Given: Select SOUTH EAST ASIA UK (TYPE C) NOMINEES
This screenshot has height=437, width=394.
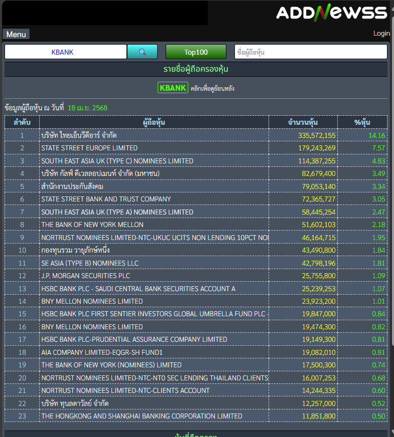Looking at the screenshot, I should (117, 161).
